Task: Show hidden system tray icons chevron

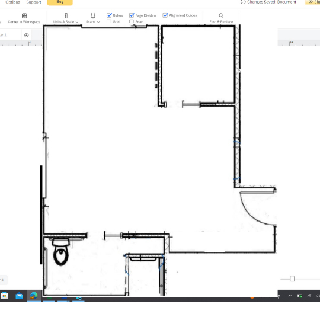Action: click(290, 296)
